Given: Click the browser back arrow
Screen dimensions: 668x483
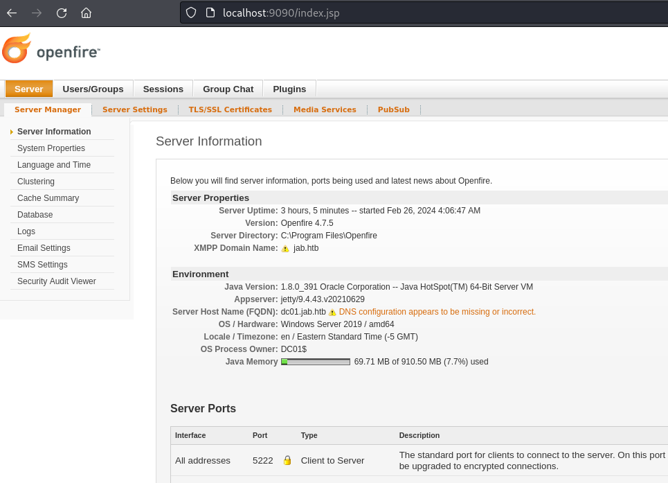Looking at the screenshot, I should coord(12,13).
